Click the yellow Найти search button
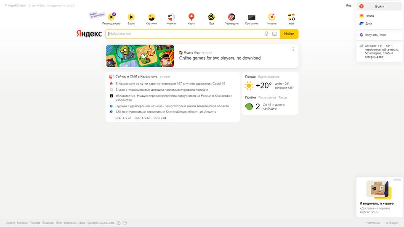The width and height of the screenshot is (404, 227). [x=289, y=34]
